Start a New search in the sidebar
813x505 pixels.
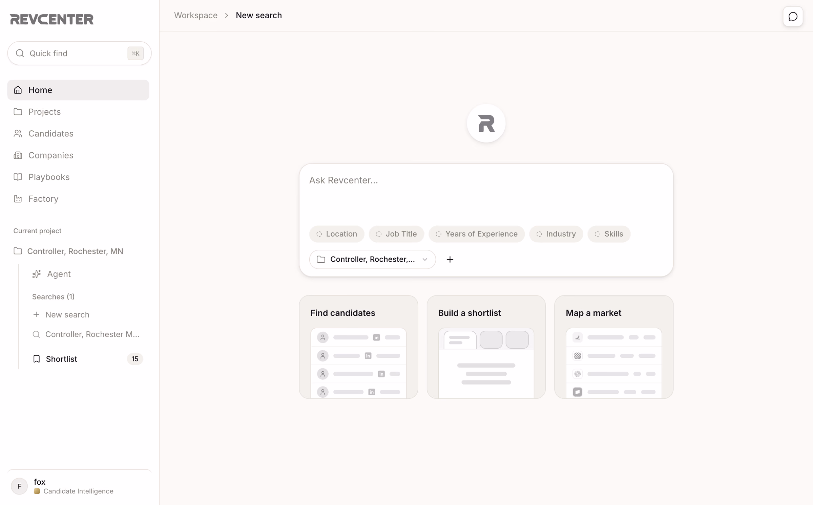pyautogui.click(x=87, y=314)
